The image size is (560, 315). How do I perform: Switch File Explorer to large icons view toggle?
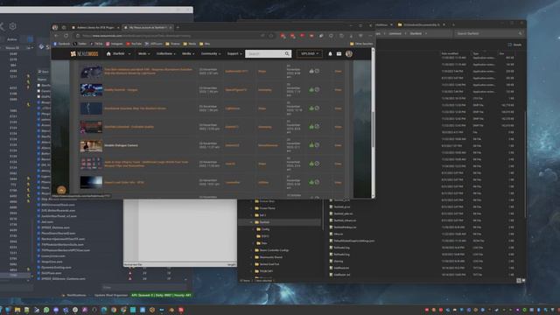coord(523,280)
